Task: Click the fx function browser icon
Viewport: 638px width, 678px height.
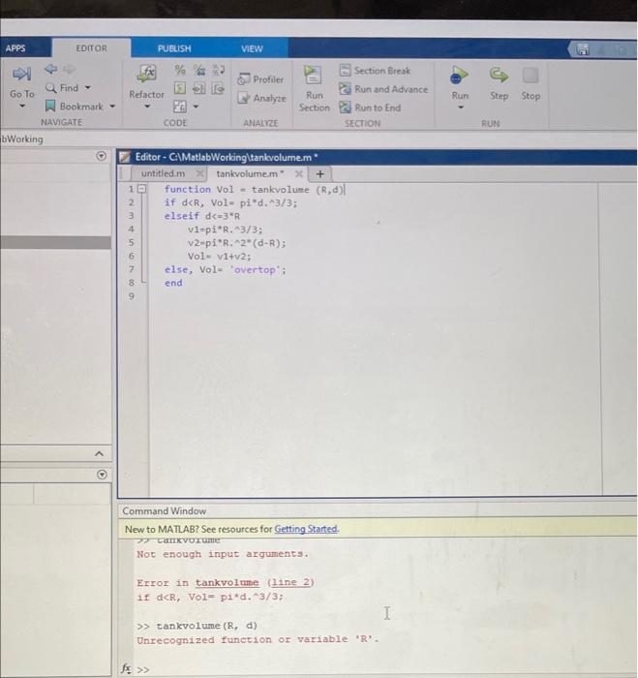Action: click(126, 668)
